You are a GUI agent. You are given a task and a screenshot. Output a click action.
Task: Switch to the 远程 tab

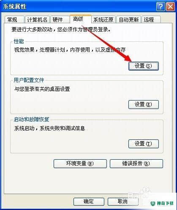tap(151, 19)
